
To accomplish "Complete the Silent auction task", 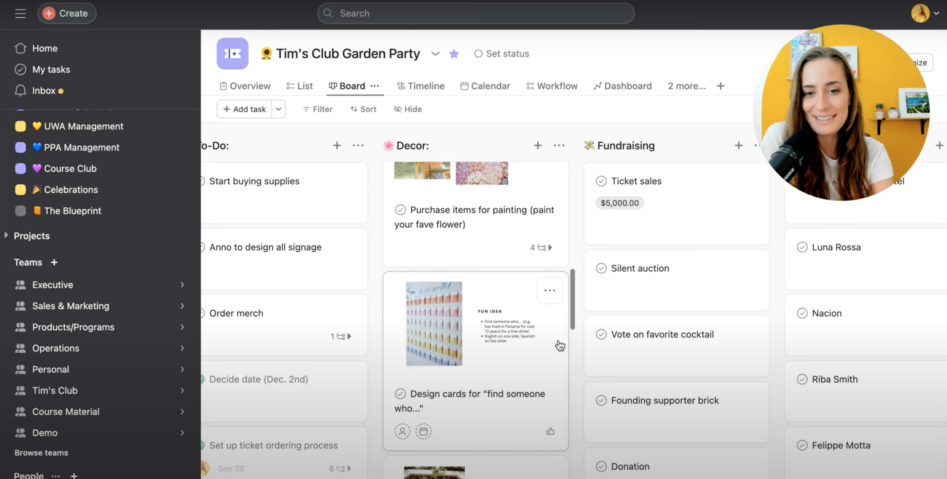I will coord(601,268).
